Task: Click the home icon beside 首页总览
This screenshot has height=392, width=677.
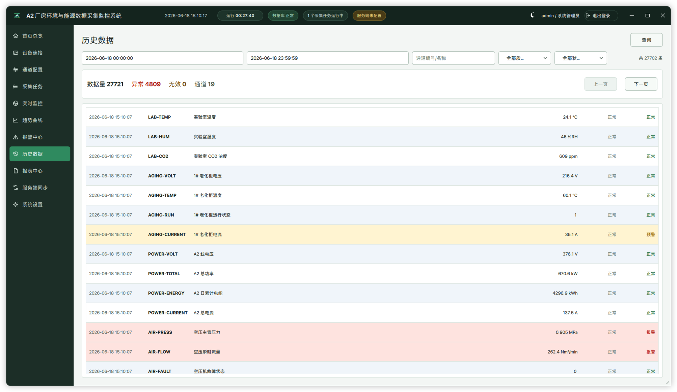Action: tap(16, 36)
